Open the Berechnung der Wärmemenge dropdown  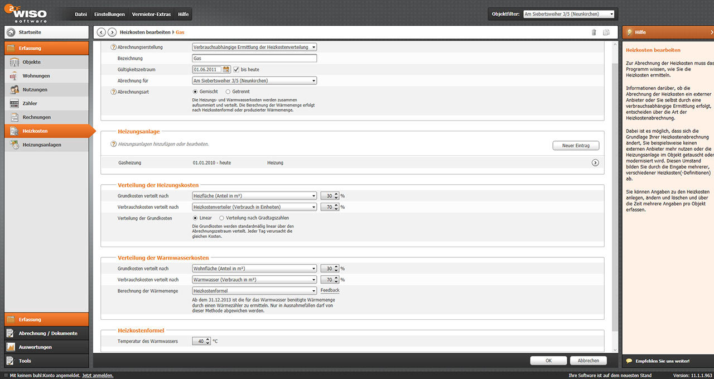tap(254, 291)
